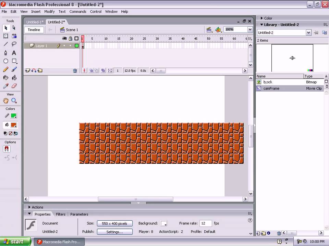Select the Zoom tool
Screen dimensions: 329x246
pos(14,100)
